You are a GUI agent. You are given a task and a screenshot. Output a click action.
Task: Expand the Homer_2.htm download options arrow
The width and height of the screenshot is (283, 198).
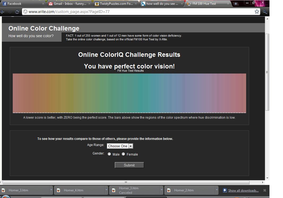217,190
